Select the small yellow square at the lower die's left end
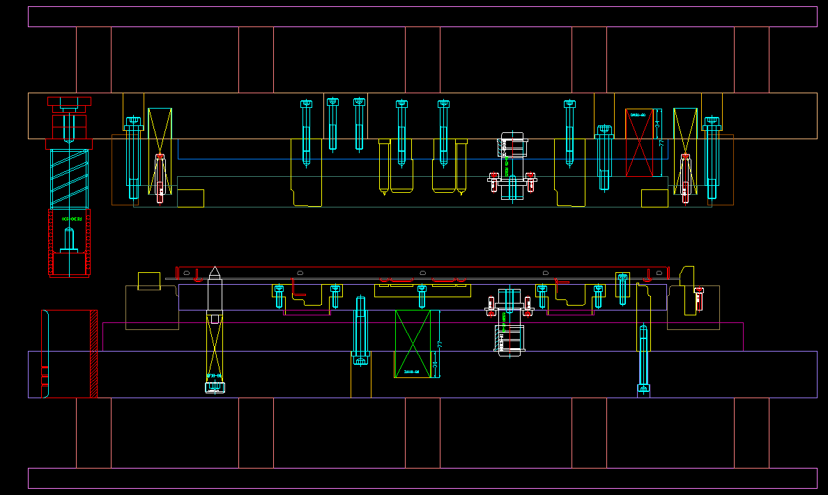This screenshot has width=828, height=495. [148, 281]
